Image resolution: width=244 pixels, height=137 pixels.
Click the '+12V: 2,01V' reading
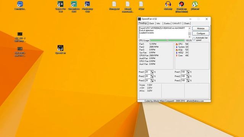coord(146,88)
